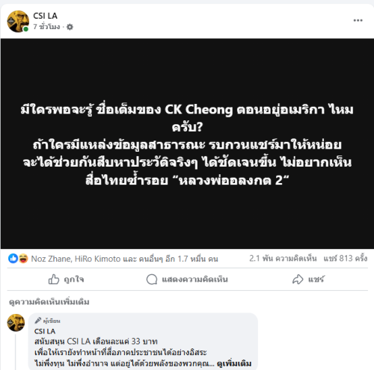
Task: Open CSI LA commenter avatar
Action: [x=16, y=323]
